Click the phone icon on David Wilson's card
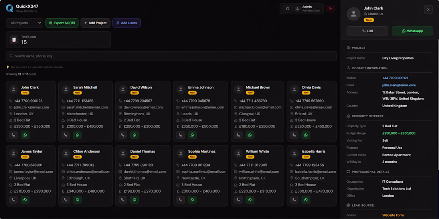 [123, 135]
